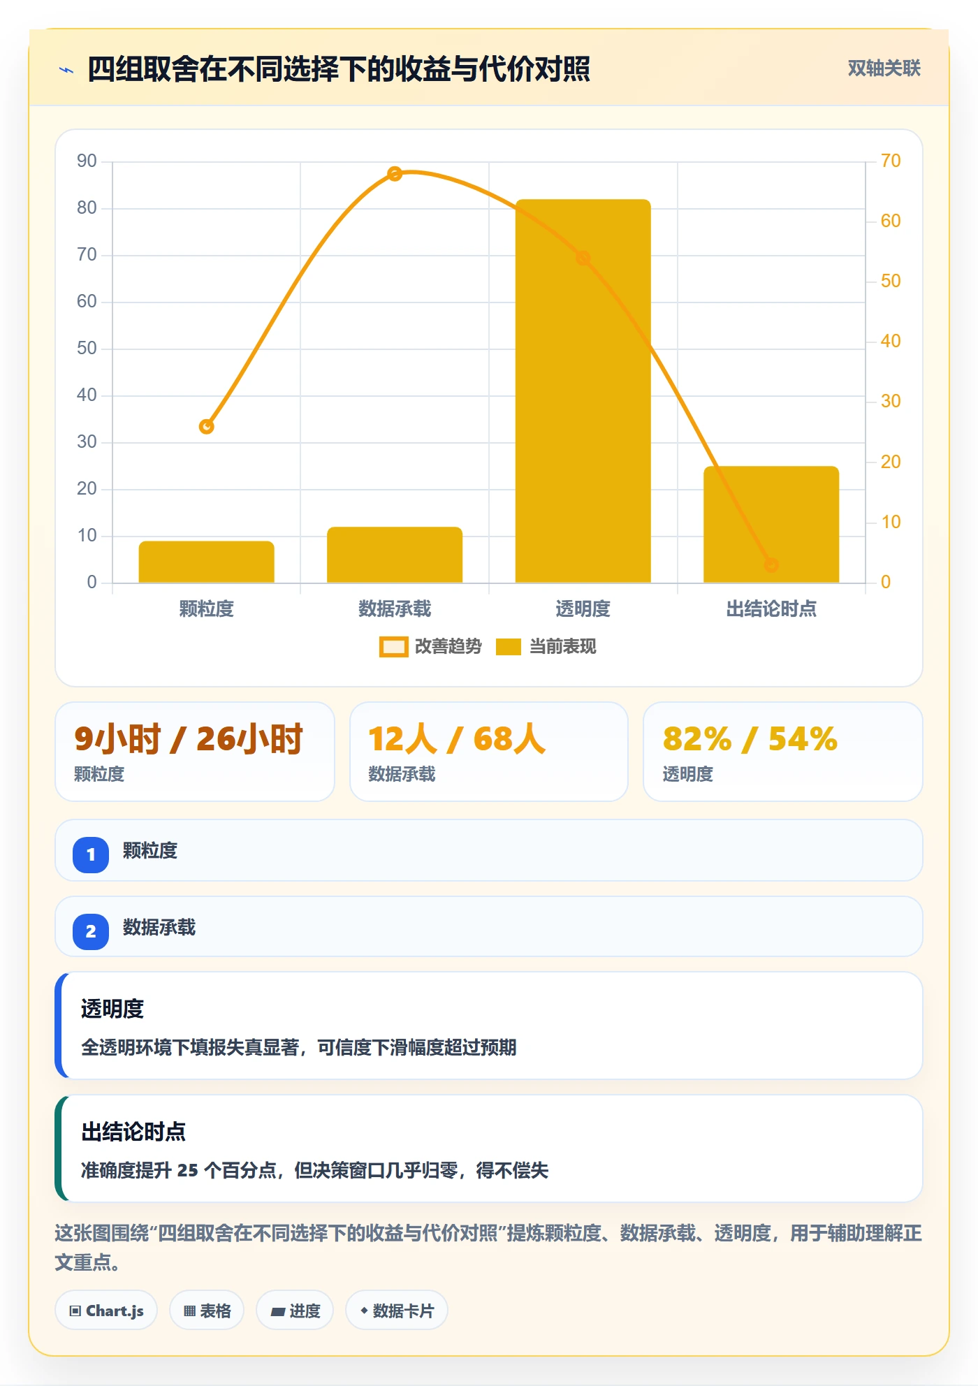
Task: Select the 透明度 tall bar in chart
Action: 583,391
